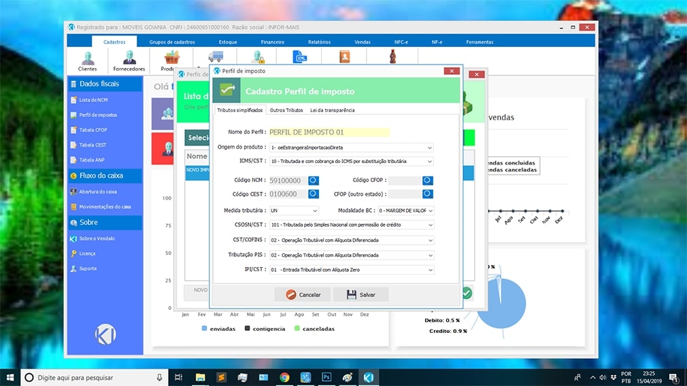Expand the Origem do produto dropdown
The width and height of the screenshot is (687, 386).
pos(429,147)
